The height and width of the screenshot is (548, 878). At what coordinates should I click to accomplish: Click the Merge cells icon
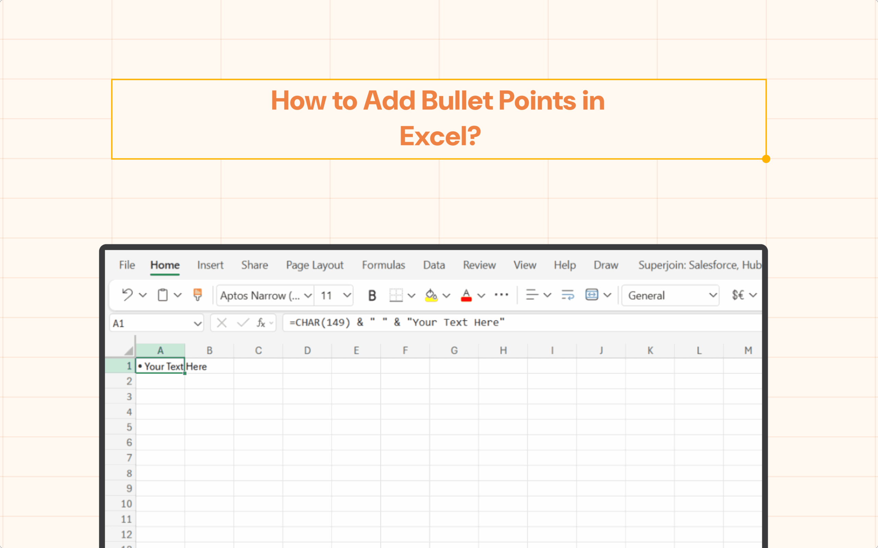(591, 295)
